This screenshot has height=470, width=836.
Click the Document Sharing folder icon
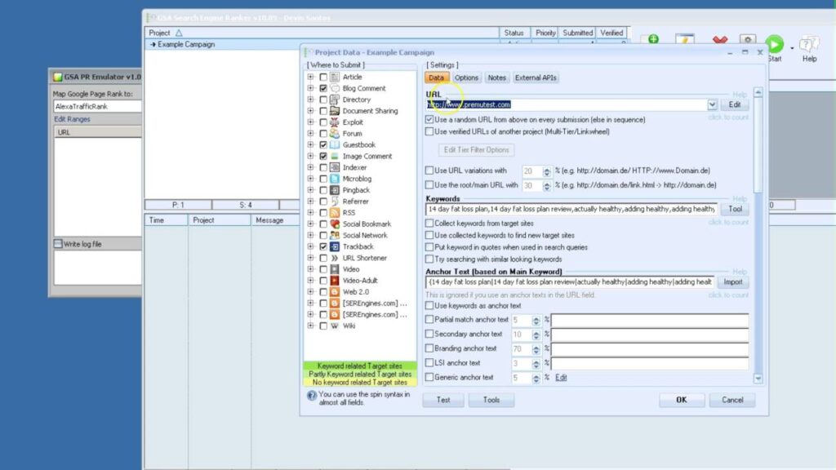335,111
